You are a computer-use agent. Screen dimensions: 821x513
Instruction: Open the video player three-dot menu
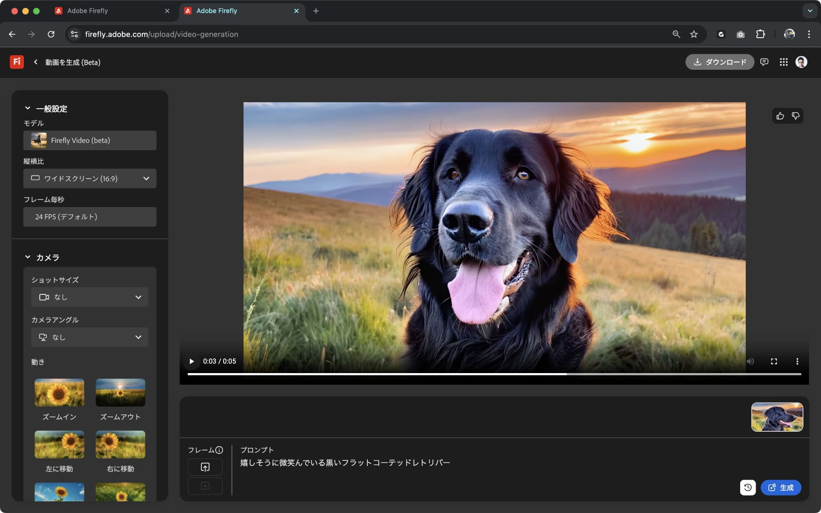(797, 361)
